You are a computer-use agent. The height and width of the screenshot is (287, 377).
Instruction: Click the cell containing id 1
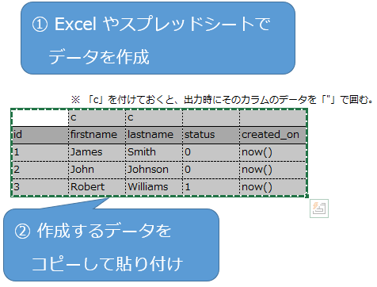40,152
